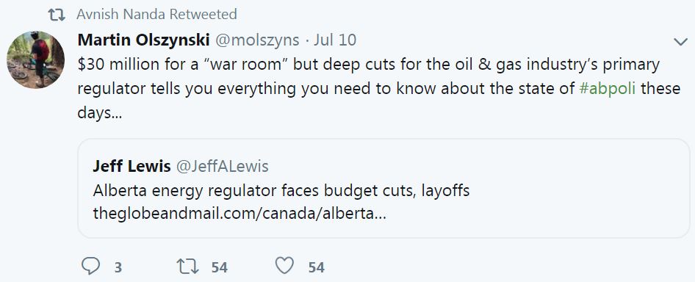
Task: Click the reply speech bubble icon
Action: [x=91, y=266]
